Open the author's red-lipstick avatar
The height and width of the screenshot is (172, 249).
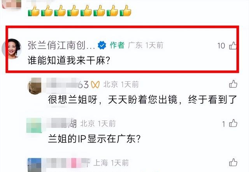11,49
